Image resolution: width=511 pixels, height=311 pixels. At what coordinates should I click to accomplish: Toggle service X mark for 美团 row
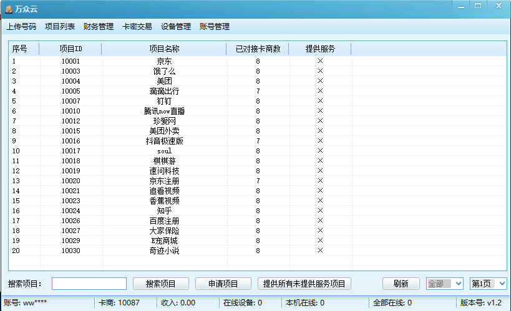click(x=320, y=81)
